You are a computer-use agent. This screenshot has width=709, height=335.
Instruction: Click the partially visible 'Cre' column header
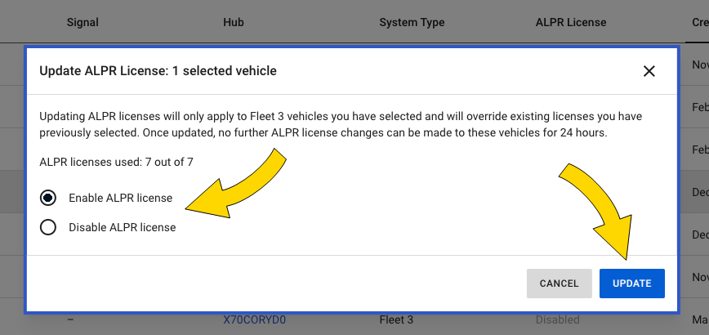pos(700,22)
